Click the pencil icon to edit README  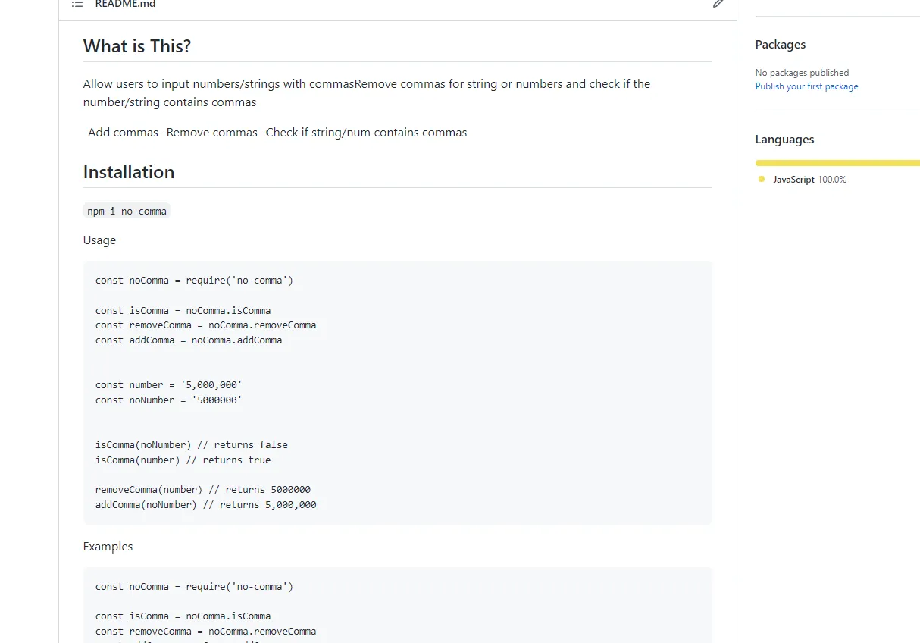pos(718,3)
